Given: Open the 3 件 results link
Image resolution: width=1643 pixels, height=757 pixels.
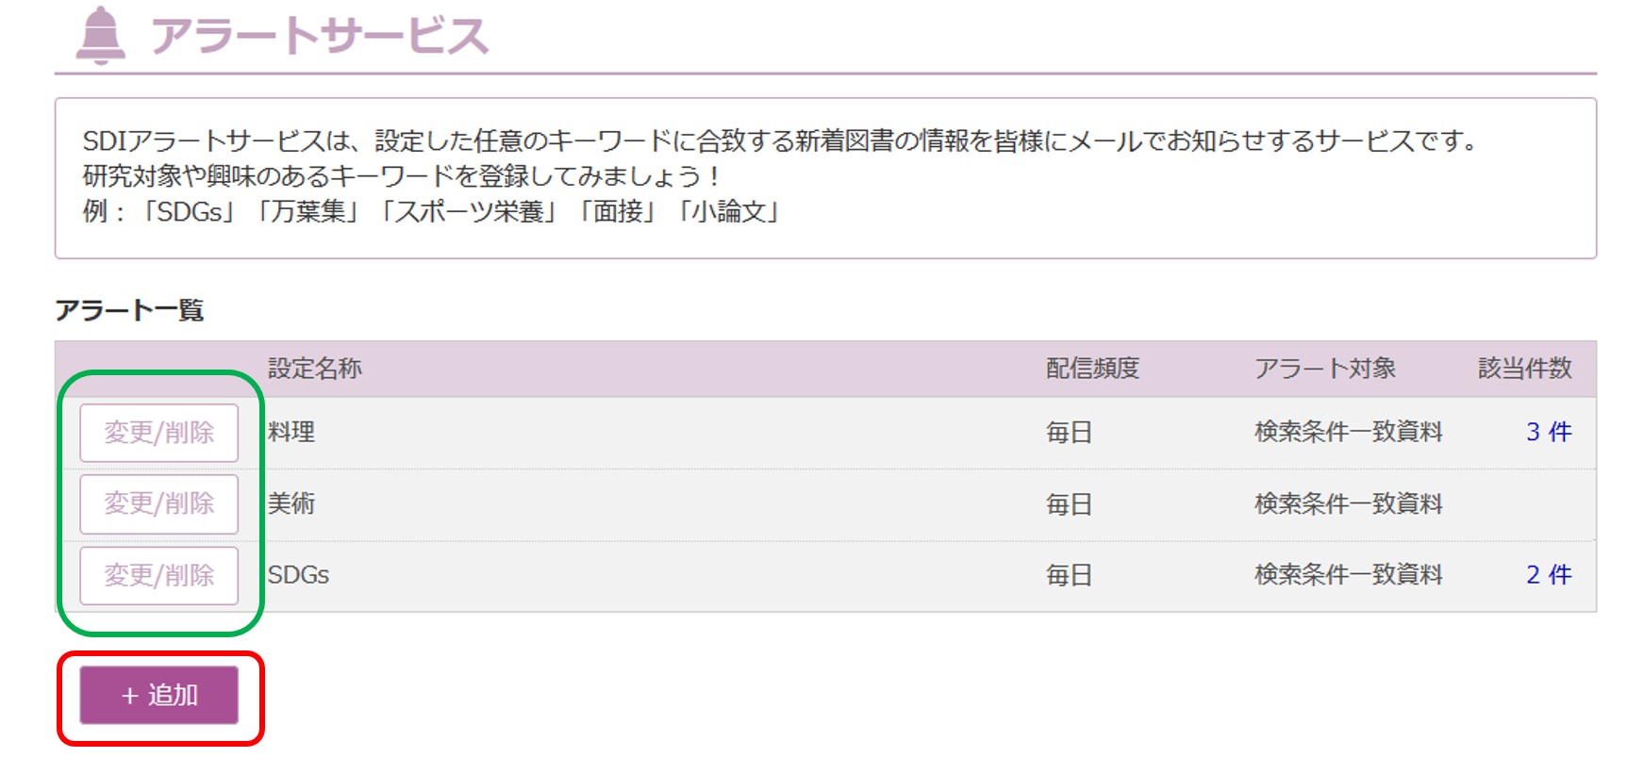Looking at the screenshot, I should tap(1548, 432).
